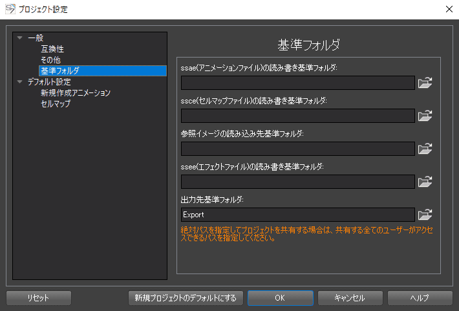Focus the ssae base folder input field
The image size is (459, 311).
point(298,83)
